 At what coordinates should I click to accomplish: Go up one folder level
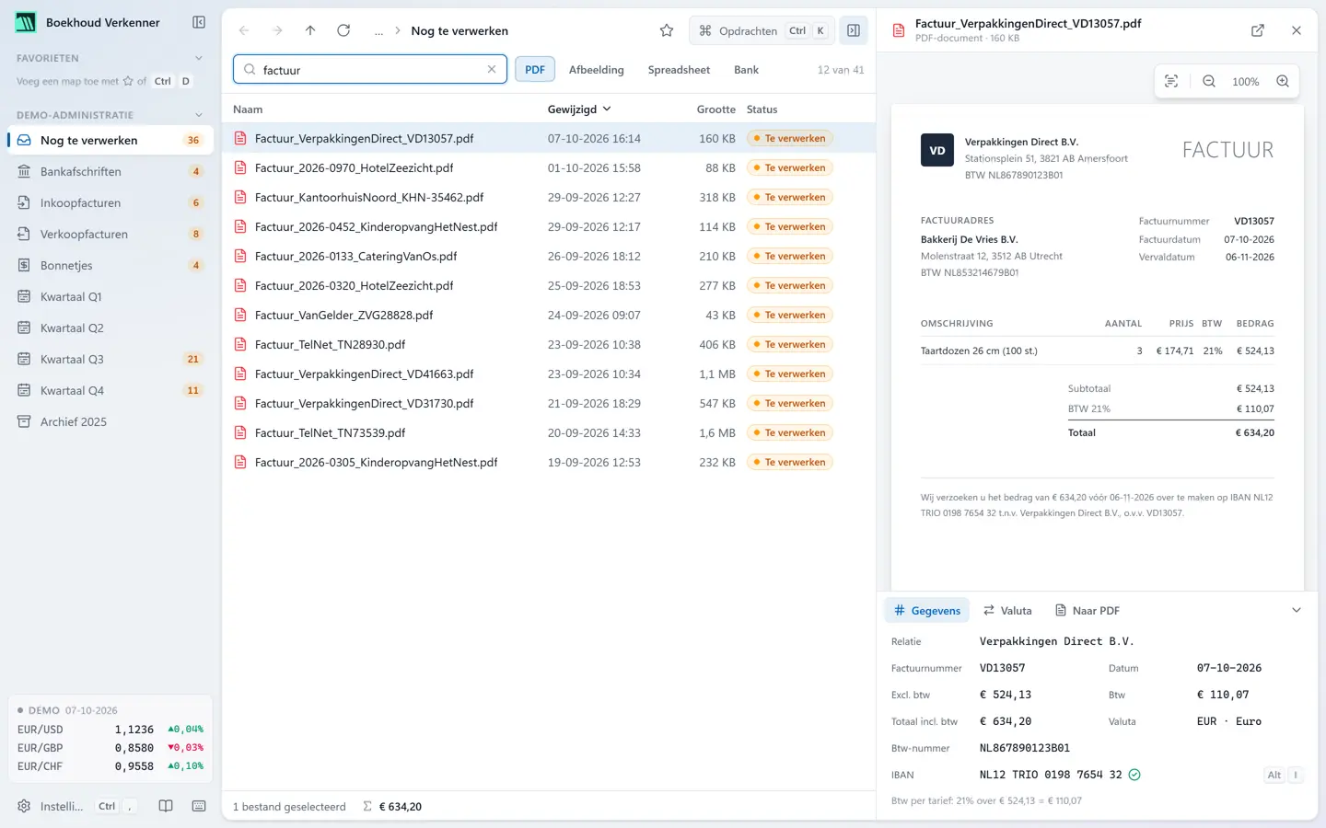tap(310, 30)
